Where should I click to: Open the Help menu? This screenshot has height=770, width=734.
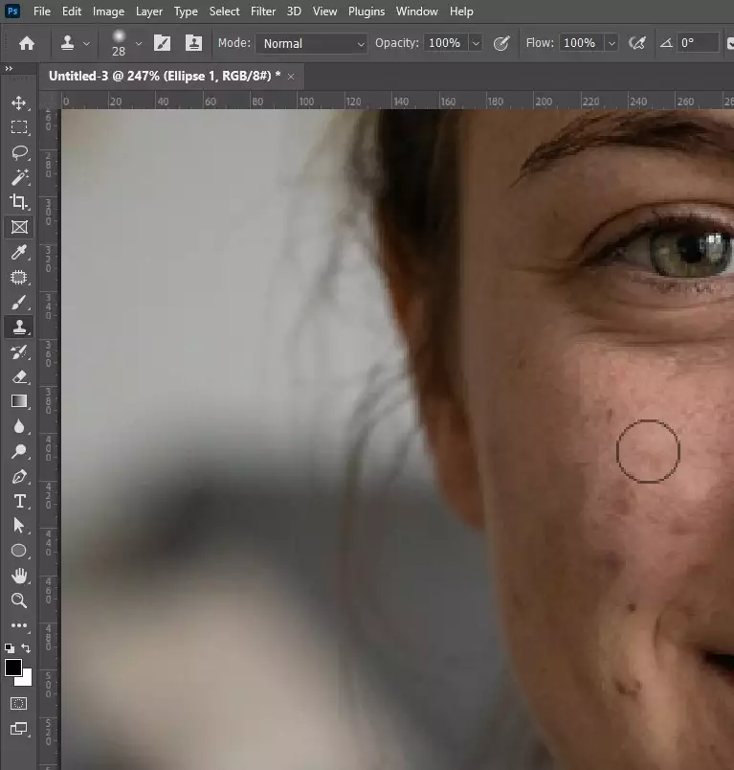point(461,11)
